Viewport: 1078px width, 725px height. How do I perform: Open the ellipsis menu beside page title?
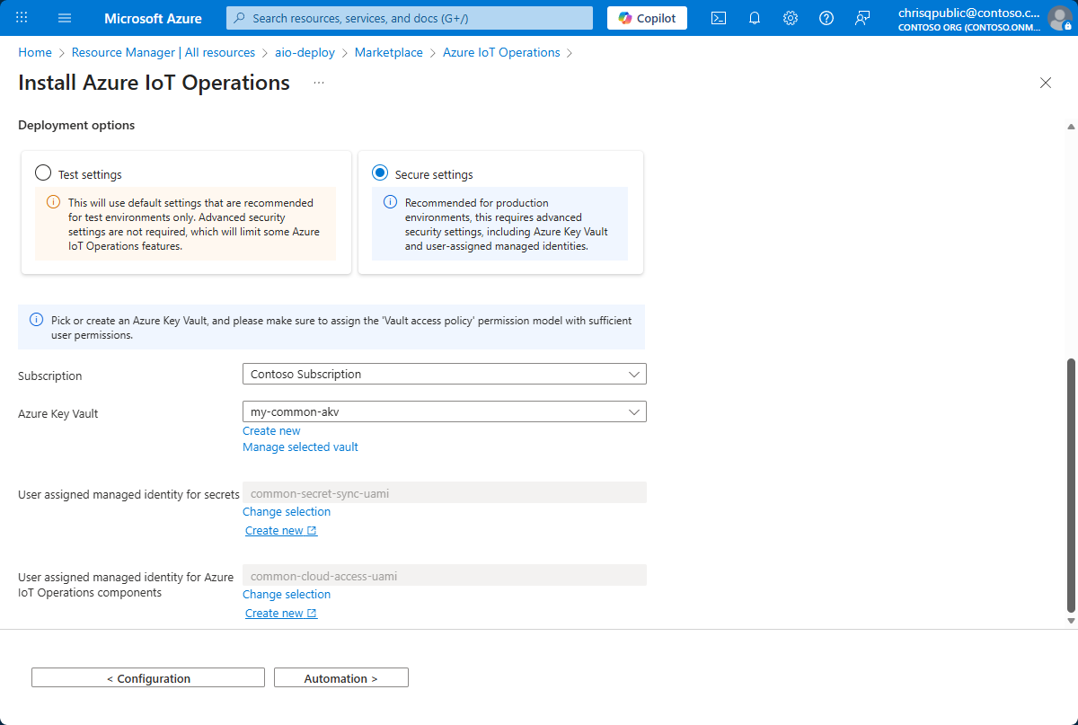coord(319,83)
